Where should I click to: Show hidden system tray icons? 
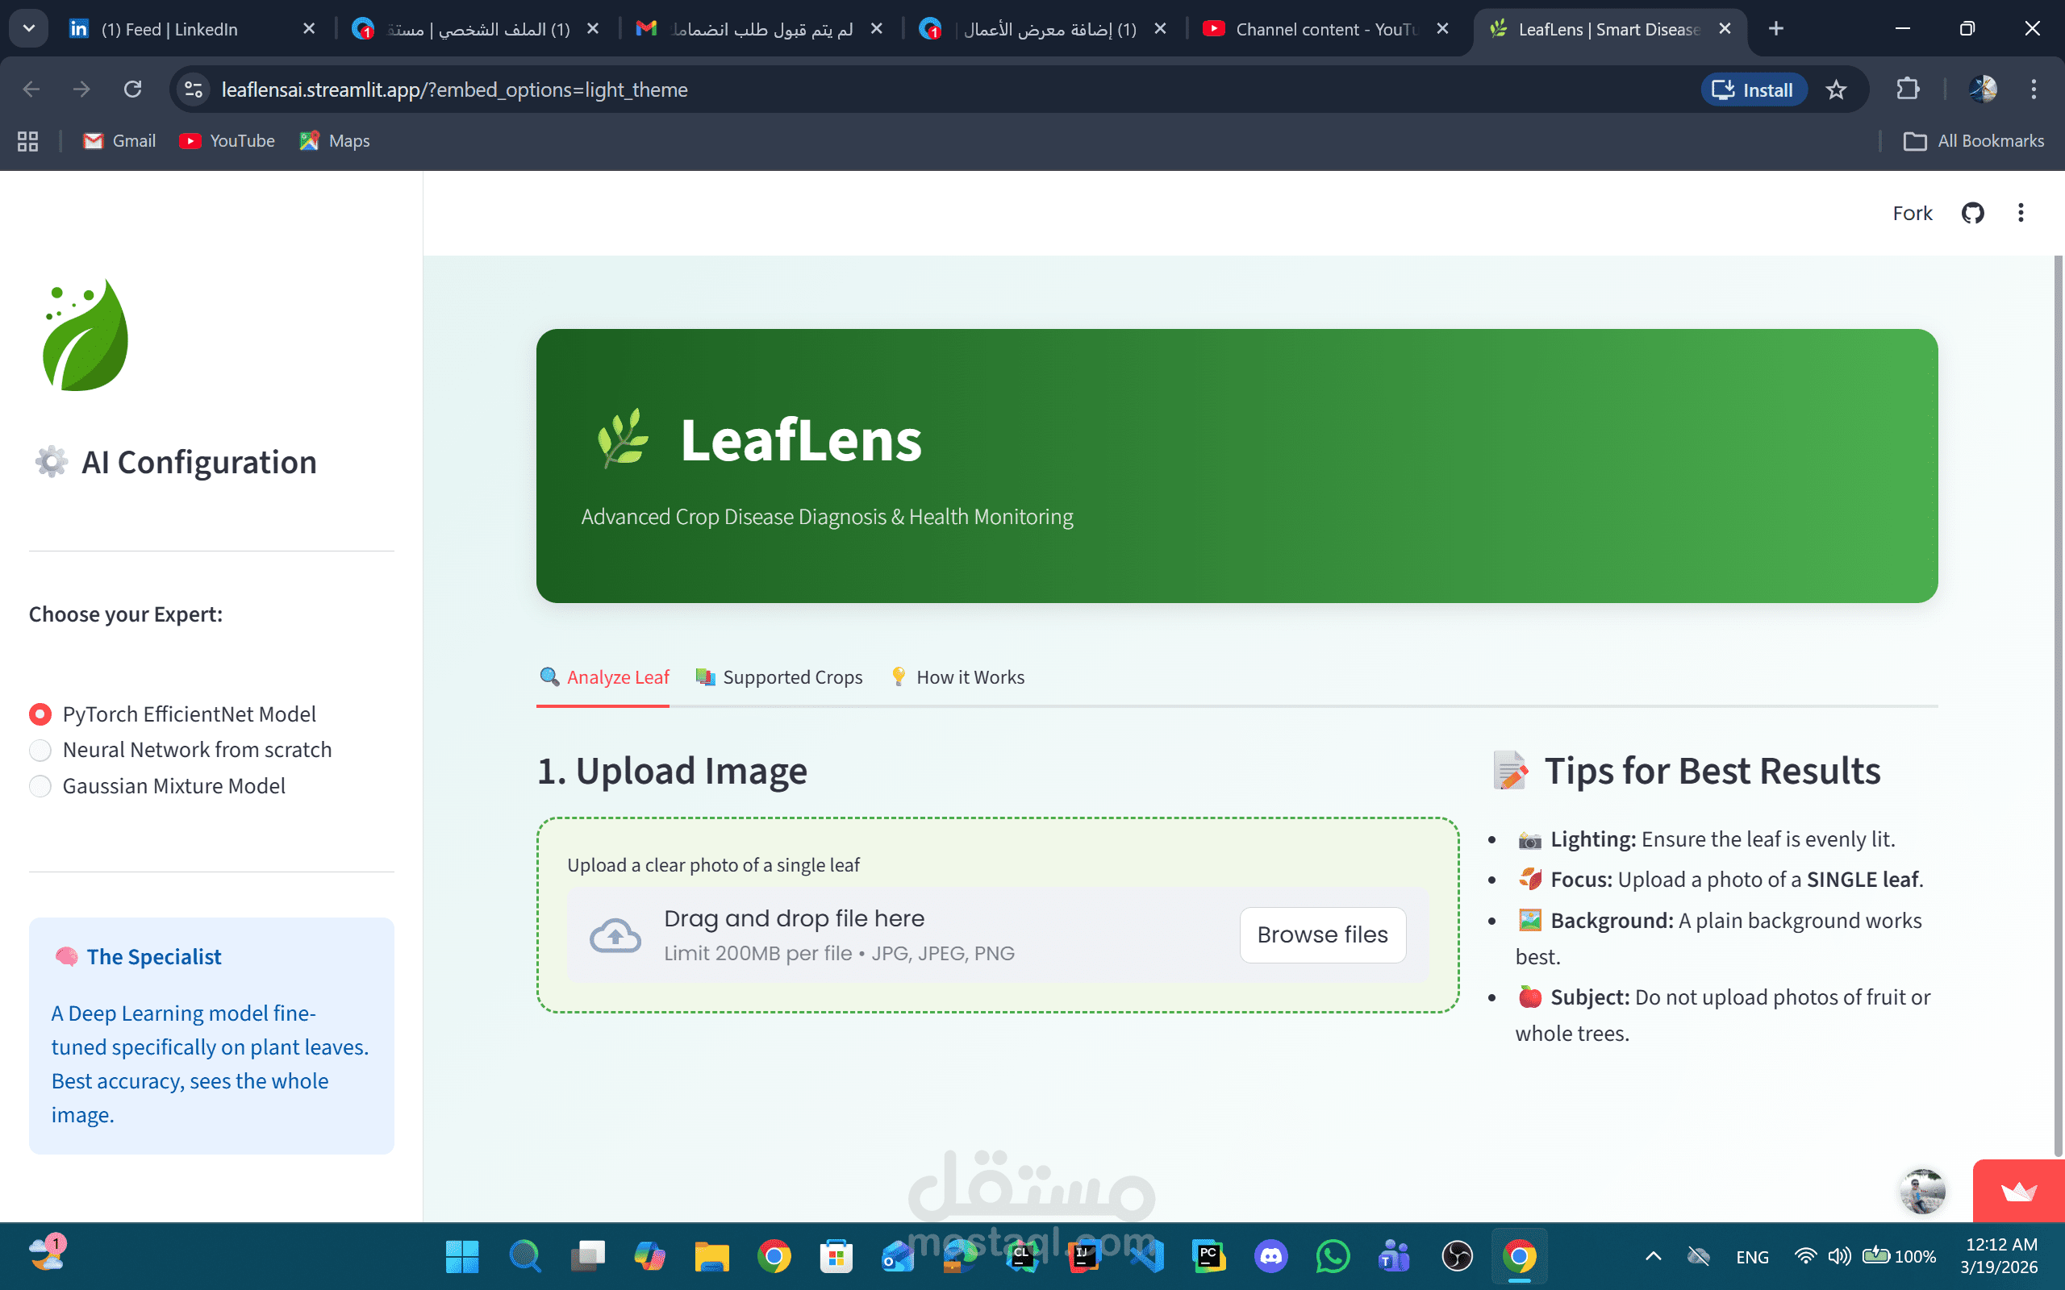tap(1653, 1256)
